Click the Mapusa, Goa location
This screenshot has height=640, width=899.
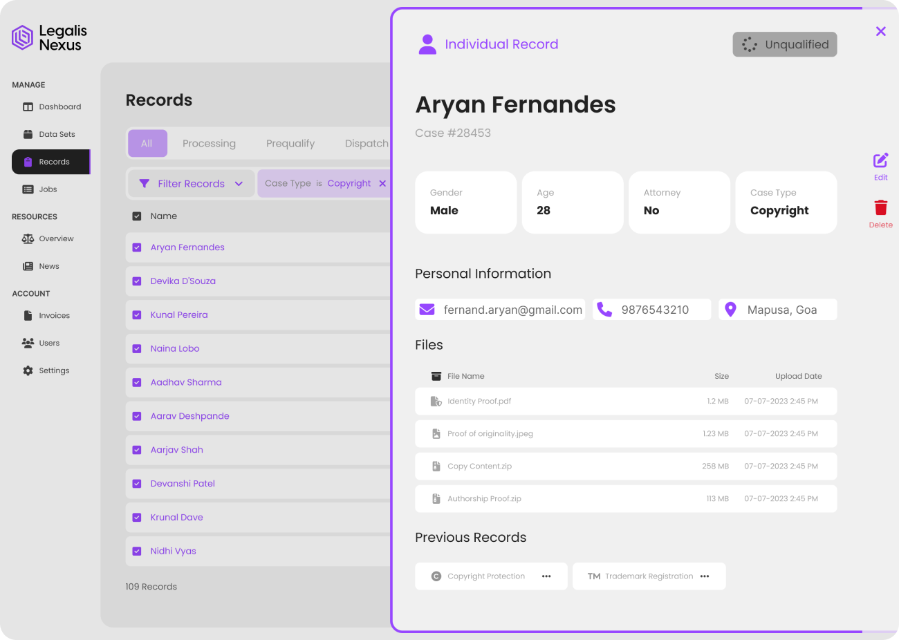(x=782, y=310)
